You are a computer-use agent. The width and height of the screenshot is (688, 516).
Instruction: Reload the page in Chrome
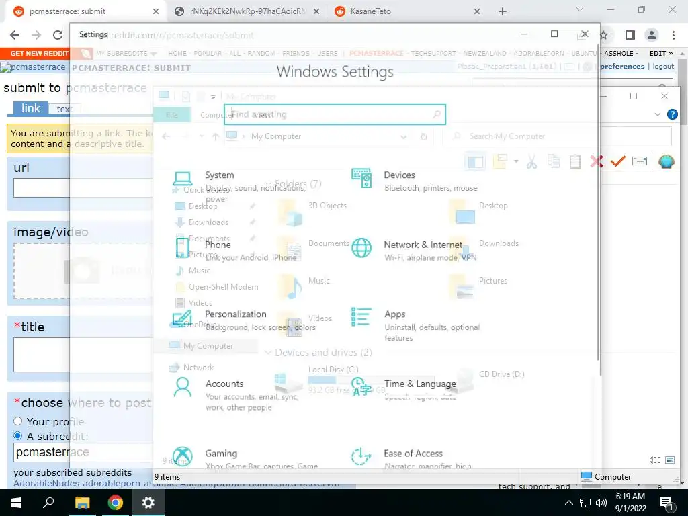coord(58,35)
